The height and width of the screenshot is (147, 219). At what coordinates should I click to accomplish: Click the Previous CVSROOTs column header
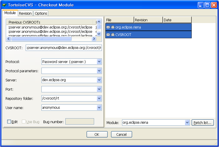[x=49, y=22]
